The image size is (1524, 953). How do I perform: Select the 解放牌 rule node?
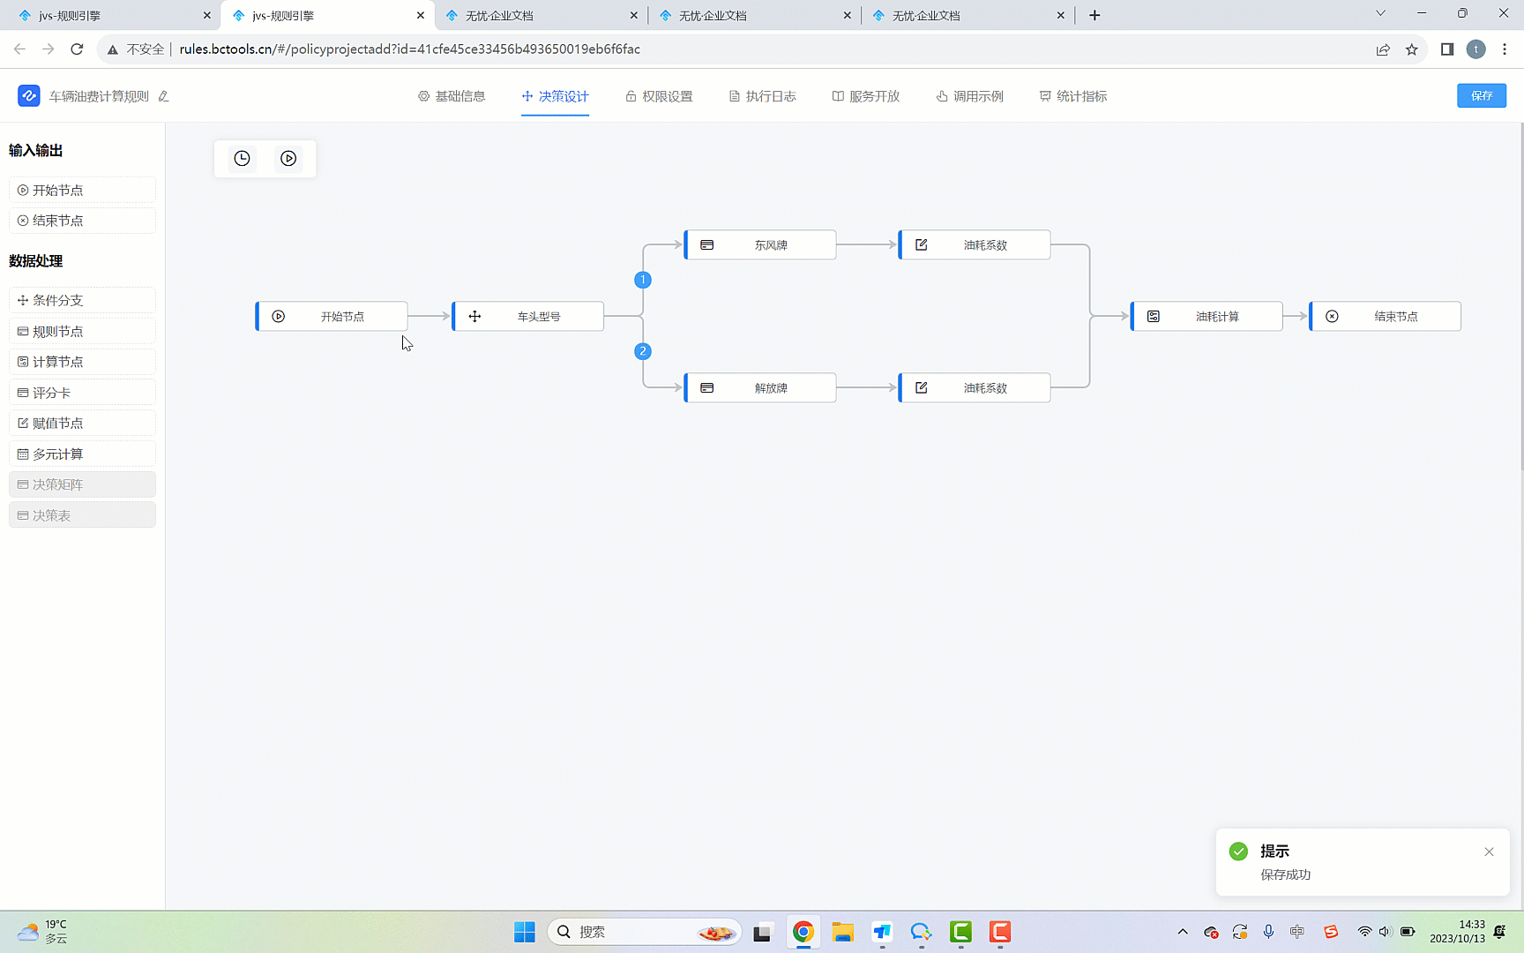(x=760, y=387)
